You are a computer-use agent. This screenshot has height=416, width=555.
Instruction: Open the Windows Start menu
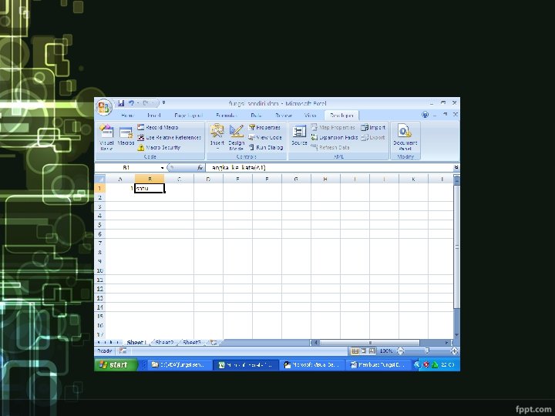pyautogui.click(x=116, y=364)
